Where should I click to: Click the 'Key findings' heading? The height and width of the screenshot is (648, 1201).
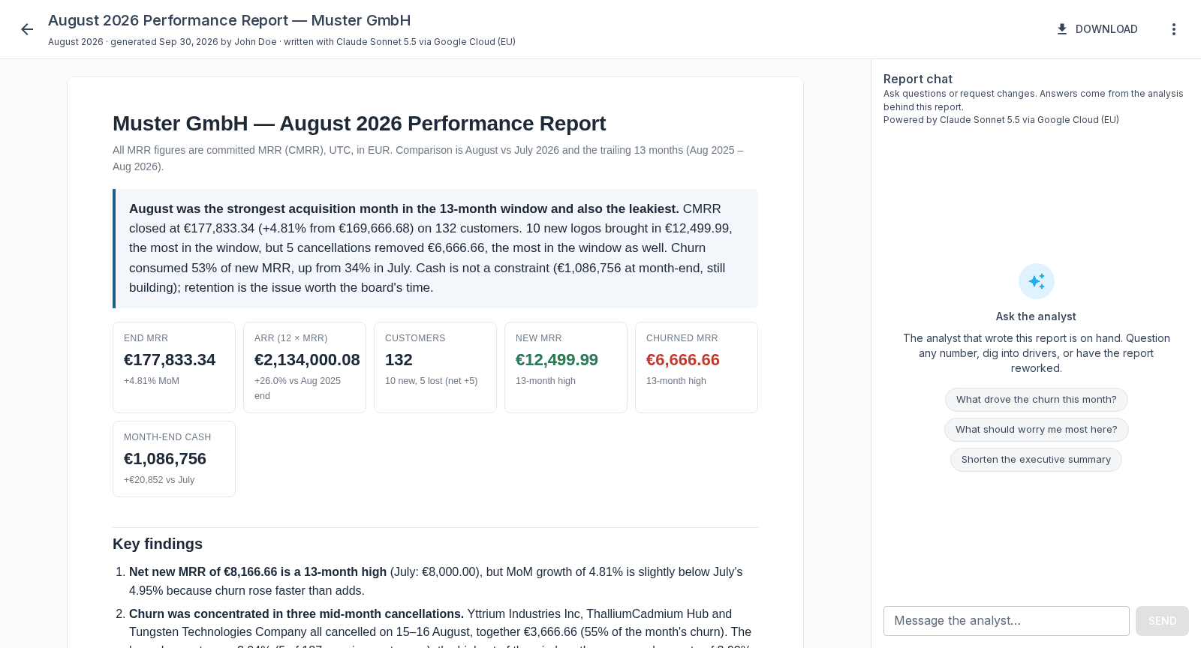(x=158, y=544)
